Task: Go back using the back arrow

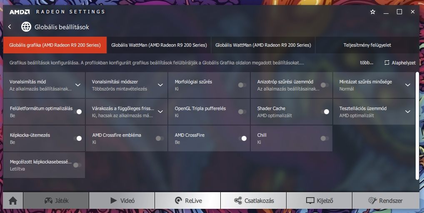Action: point(10,27)
